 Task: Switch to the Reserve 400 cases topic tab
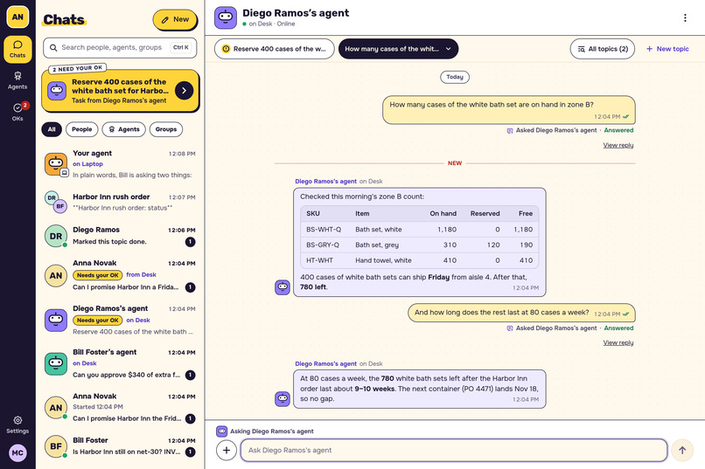click(275, 49)
